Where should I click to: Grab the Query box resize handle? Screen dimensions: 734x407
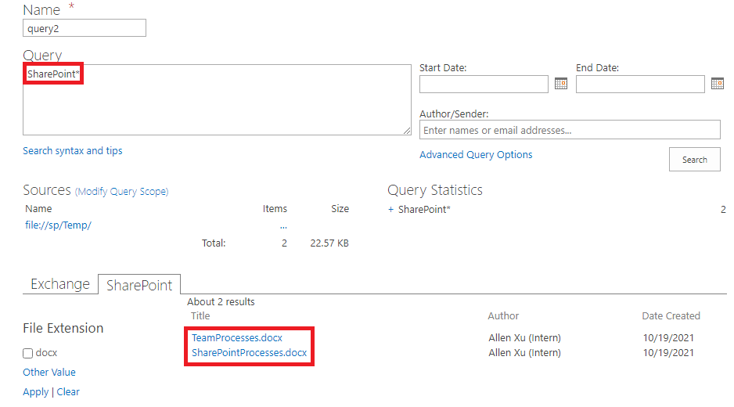[407, 131]
